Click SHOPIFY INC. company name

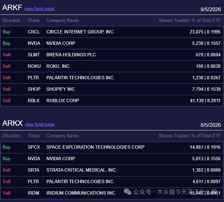click(x=61, y=89)
